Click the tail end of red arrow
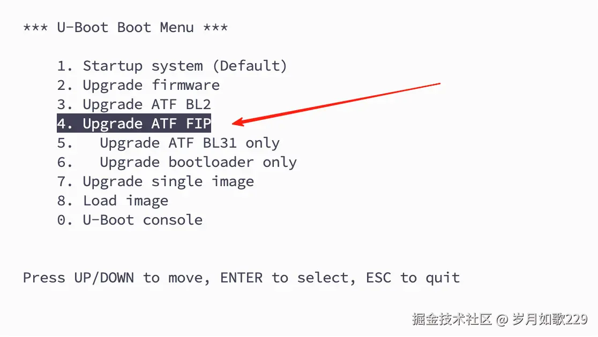 pyautogui.click(x=438, y=84)
